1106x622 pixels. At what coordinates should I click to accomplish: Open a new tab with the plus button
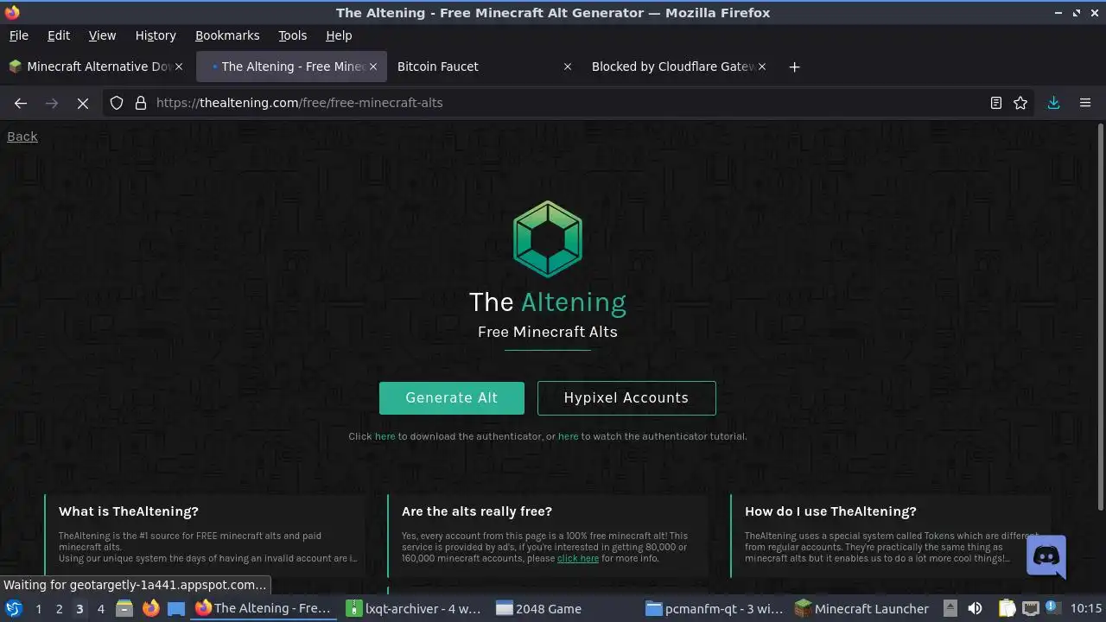point(794,67)
